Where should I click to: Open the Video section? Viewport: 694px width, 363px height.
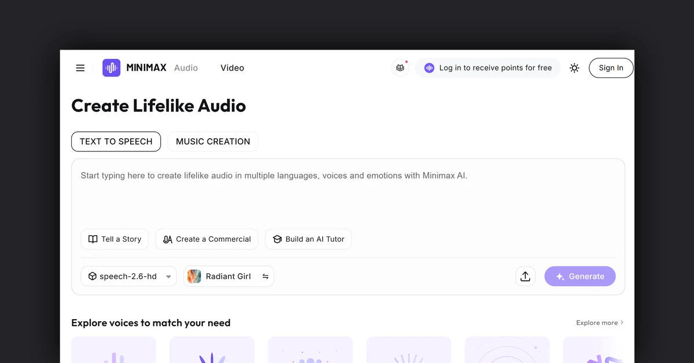point(232,68)
